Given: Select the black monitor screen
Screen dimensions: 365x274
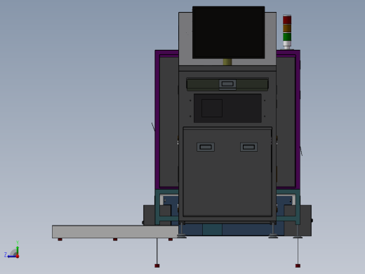Looking at the screenshot, I should (x=228, y=32).
